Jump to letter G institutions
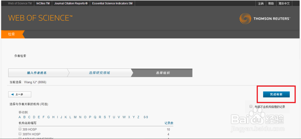The width and height of the screenshot is (301, 139). pyautogui.click(x=48, y=117)
